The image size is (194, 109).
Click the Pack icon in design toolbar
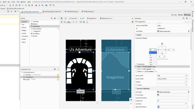point(81,22)
